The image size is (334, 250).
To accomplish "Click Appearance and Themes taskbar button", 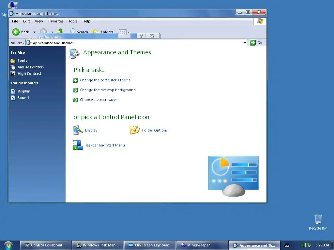I will 254,245.
